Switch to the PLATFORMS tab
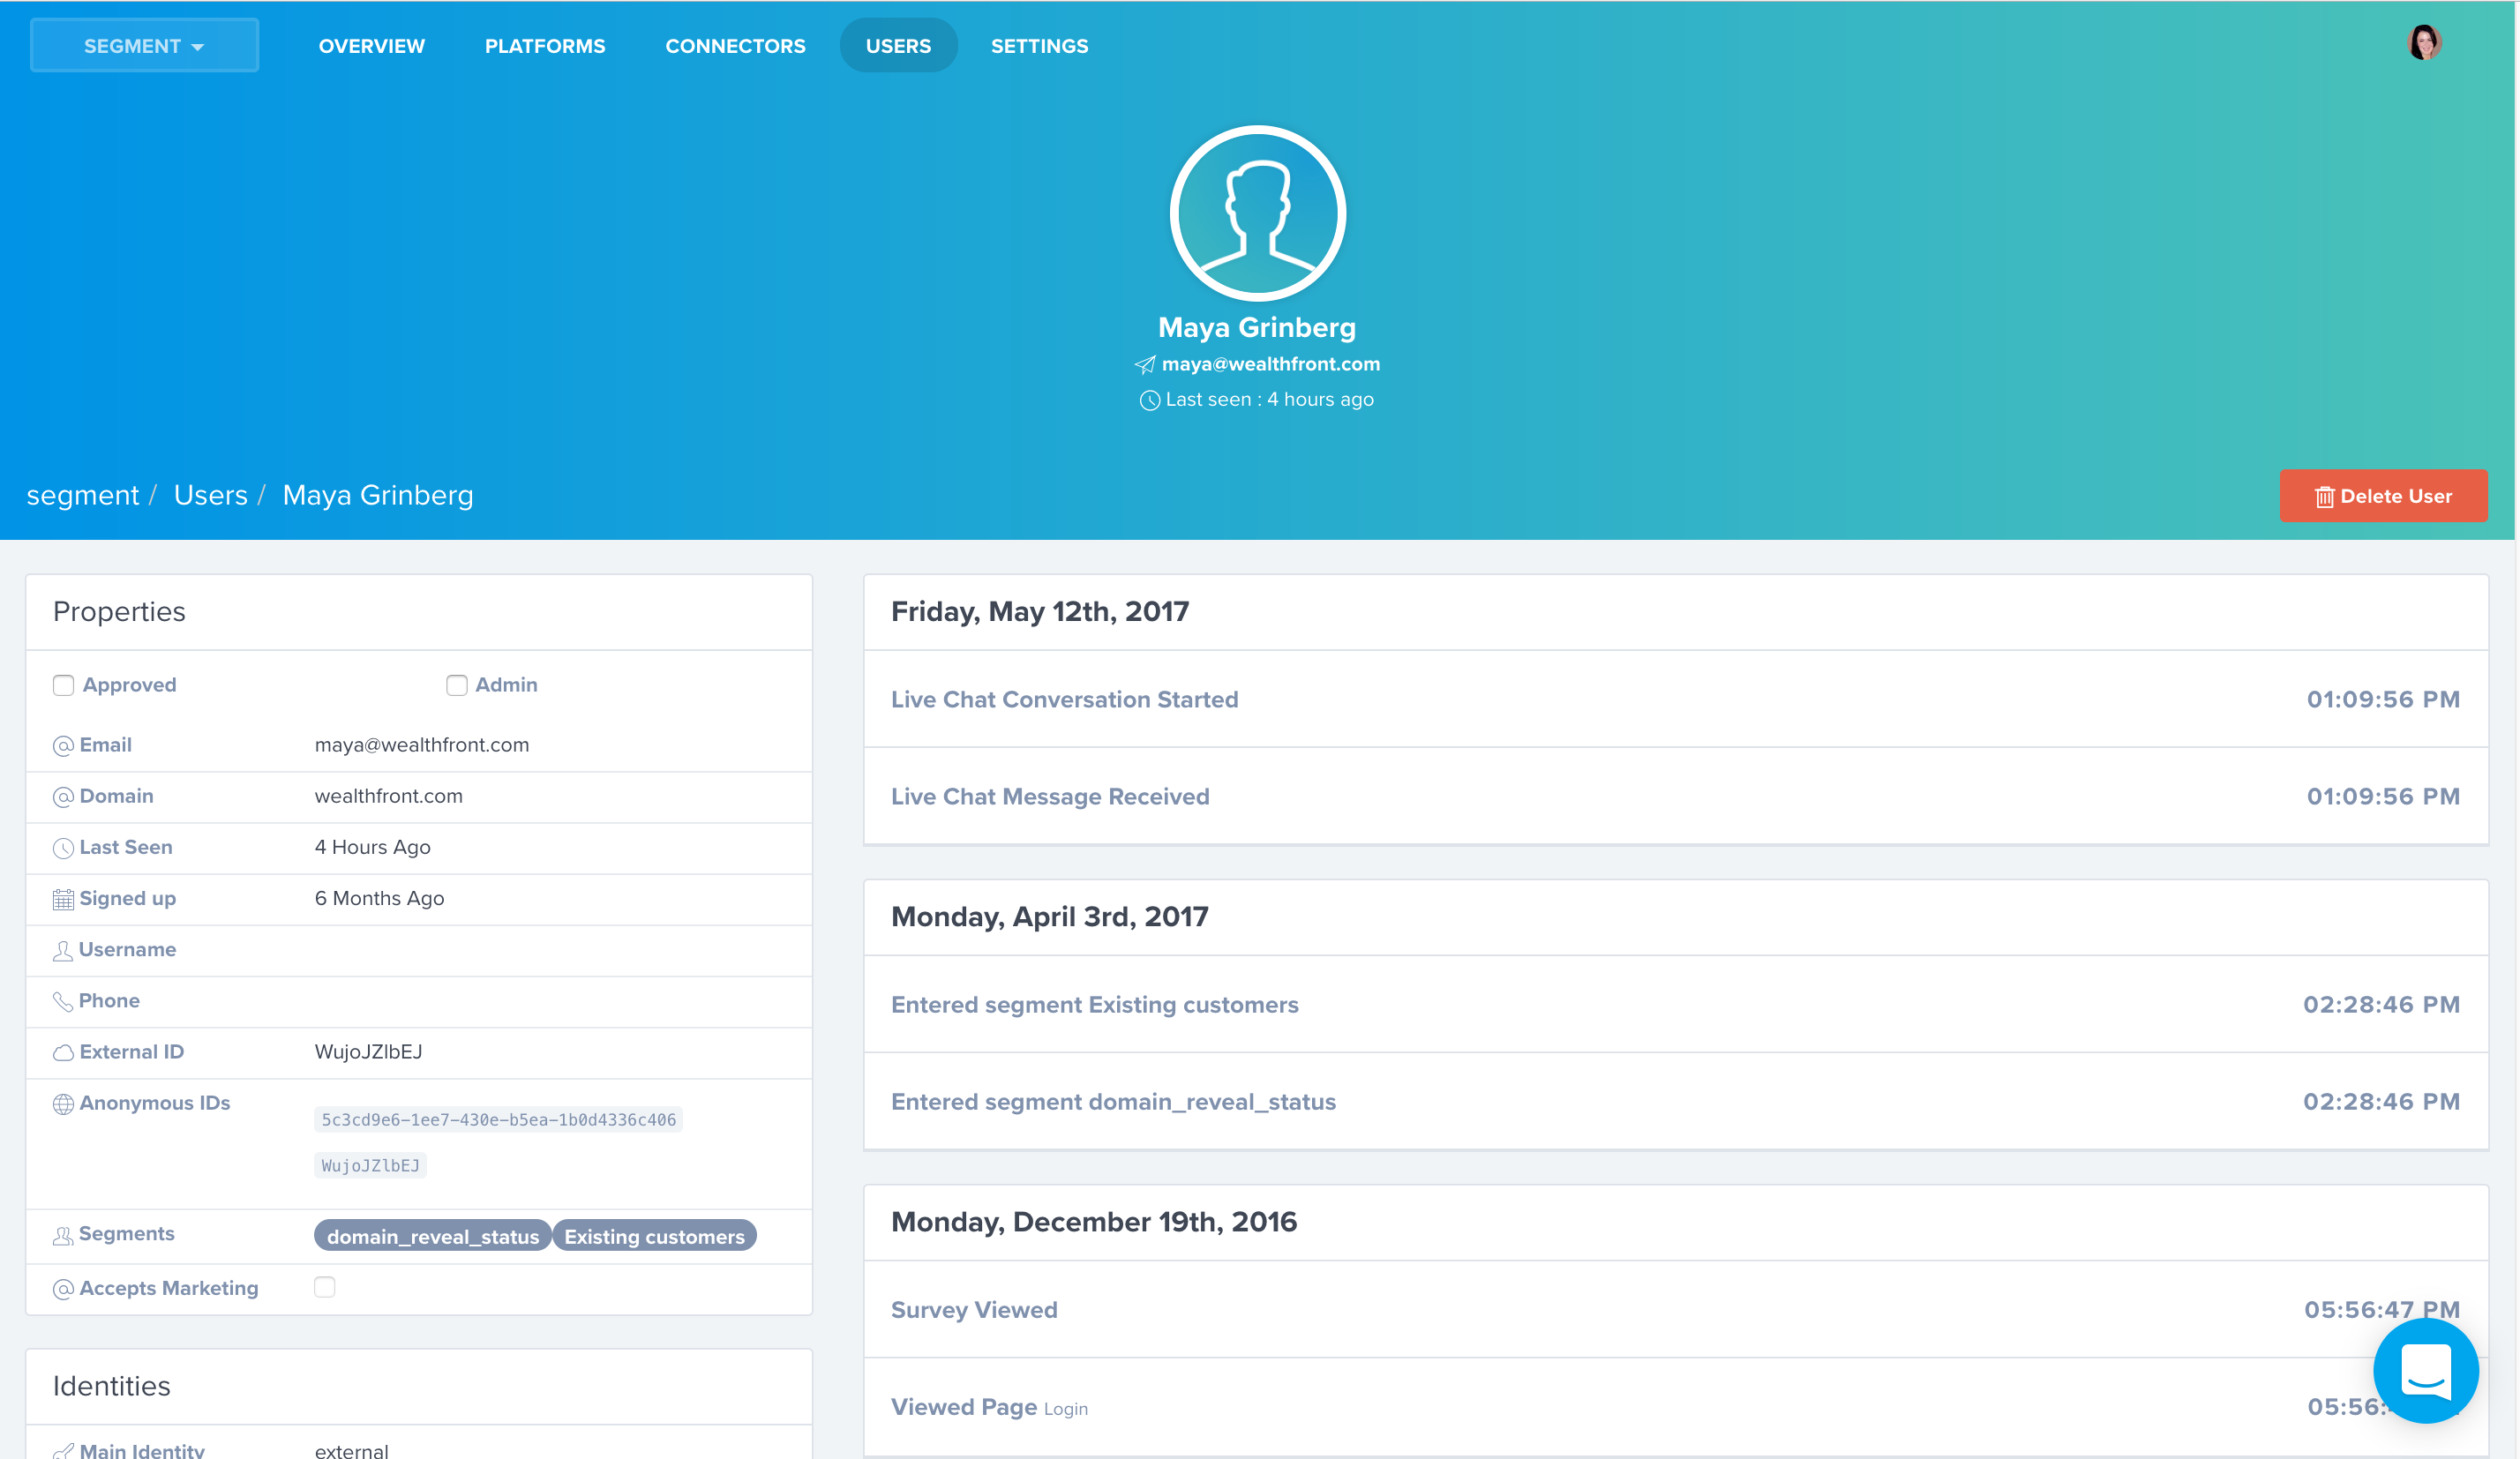The height and width of the screenshot is (1459, 2520). 545,46
